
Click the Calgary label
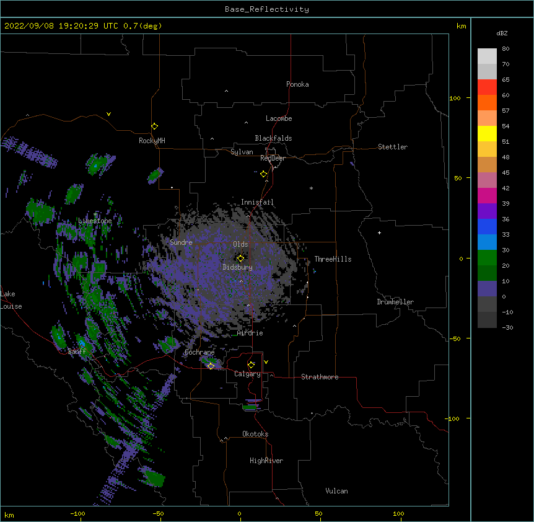coord(247,374)
